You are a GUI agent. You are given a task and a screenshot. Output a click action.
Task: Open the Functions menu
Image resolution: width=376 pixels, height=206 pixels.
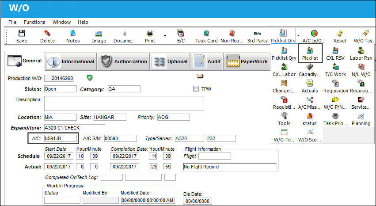34,22
